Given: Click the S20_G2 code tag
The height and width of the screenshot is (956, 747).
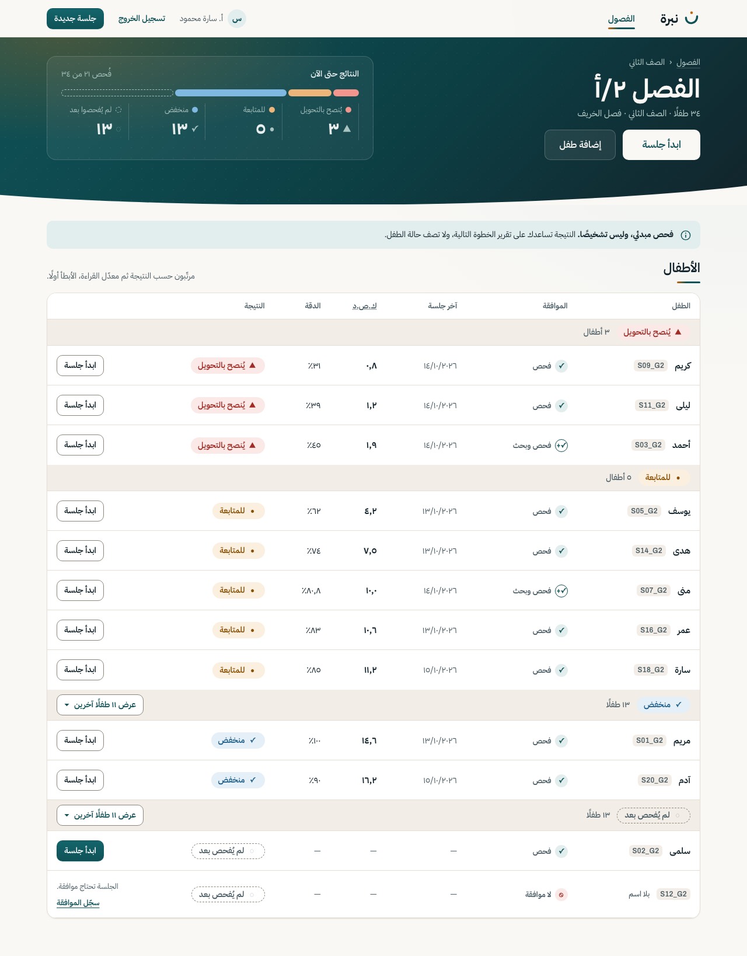Looking at the screenshot, I should [x=655, y=780].
